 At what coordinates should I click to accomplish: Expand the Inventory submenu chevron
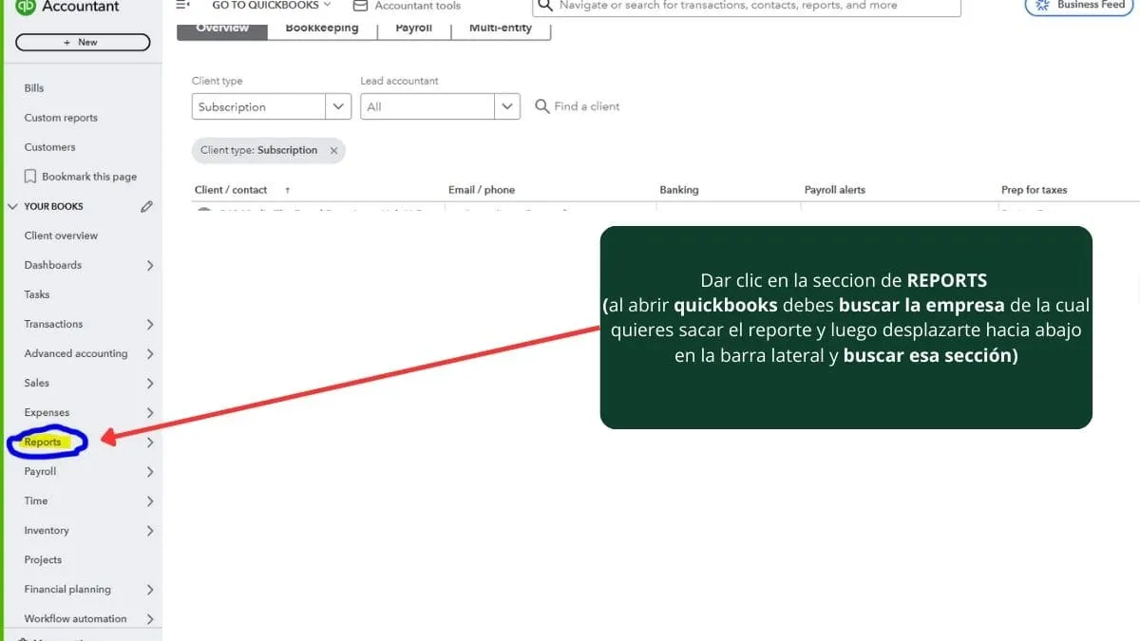pos(150,531)
